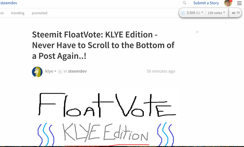The image size is (244, 147).
Task: Click the search magnifier icon
Action: (x=184, y=3)
